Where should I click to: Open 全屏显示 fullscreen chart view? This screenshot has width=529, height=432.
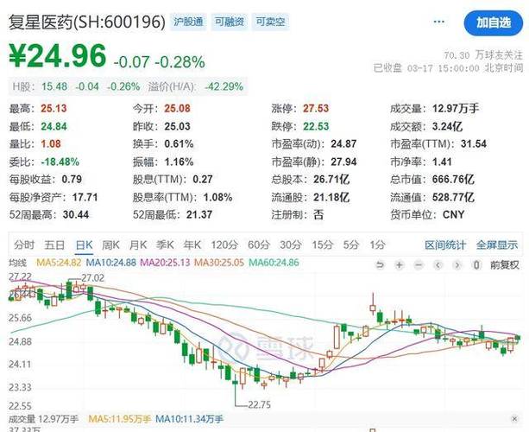pos(497,245)
